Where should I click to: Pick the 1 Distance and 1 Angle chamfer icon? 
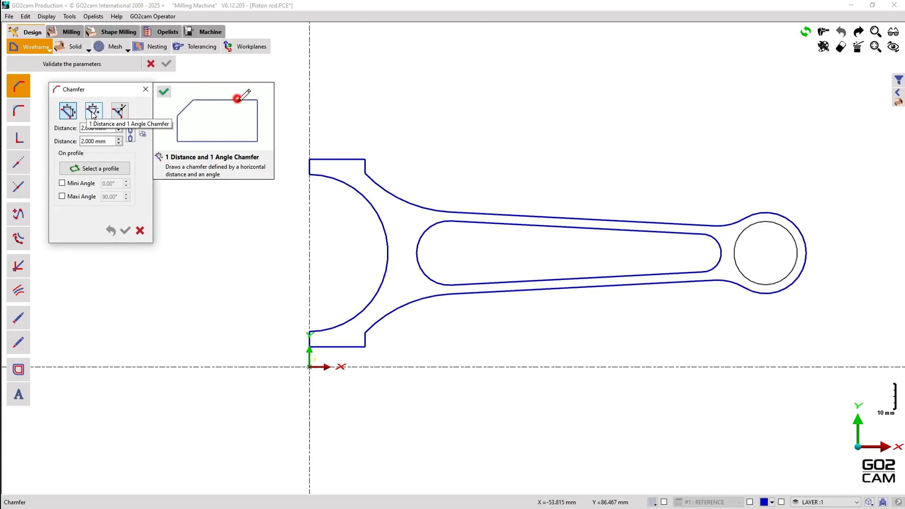click(x=94, y=111)
